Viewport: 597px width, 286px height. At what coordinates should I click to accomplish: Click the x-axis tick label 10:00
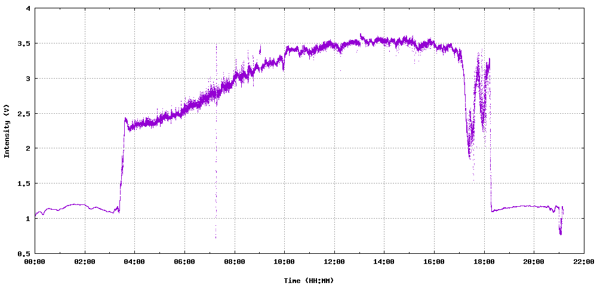[x=284, y=262]
